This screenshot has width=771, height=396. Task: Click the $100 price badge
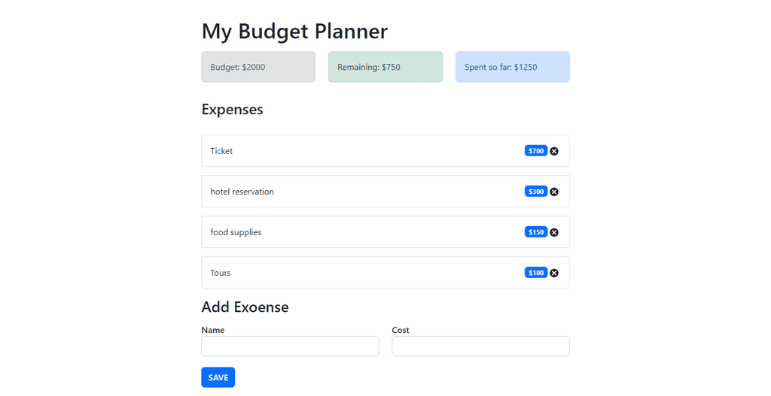pyautogui.click(x=536, y=273)
